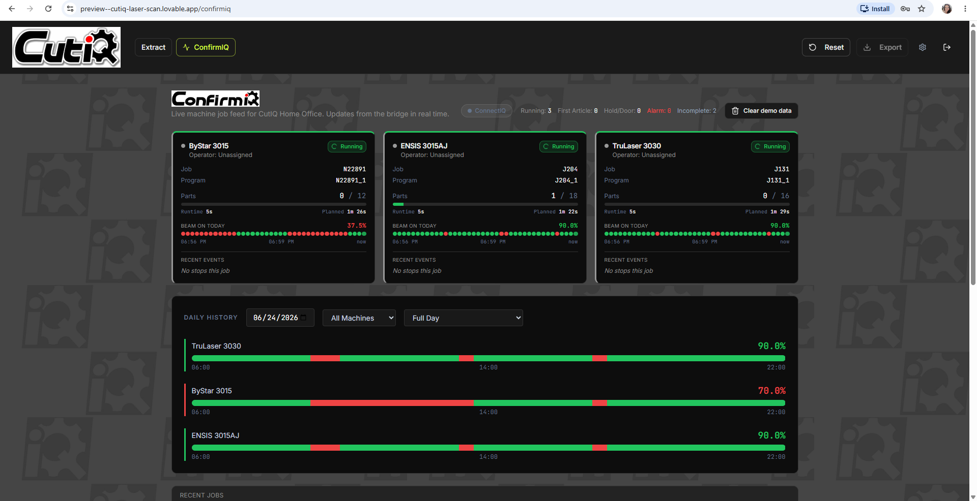
Task: Select ENSIS 3015AJ card title
Action: pyautogui.click(x=424, y=146)
